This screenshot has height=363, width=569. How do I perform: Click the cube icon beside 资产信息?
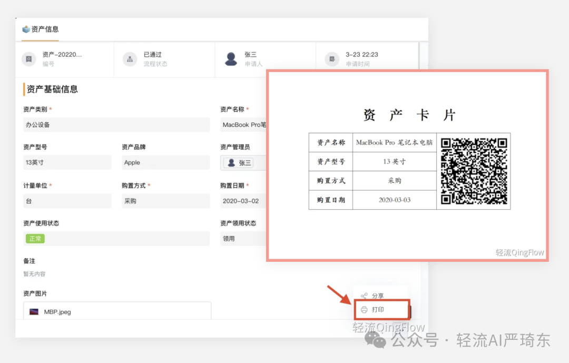[27, 30]
